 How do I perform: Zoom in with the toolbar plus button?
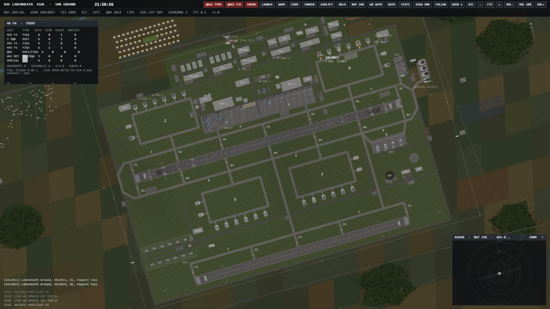click(499, 4)
